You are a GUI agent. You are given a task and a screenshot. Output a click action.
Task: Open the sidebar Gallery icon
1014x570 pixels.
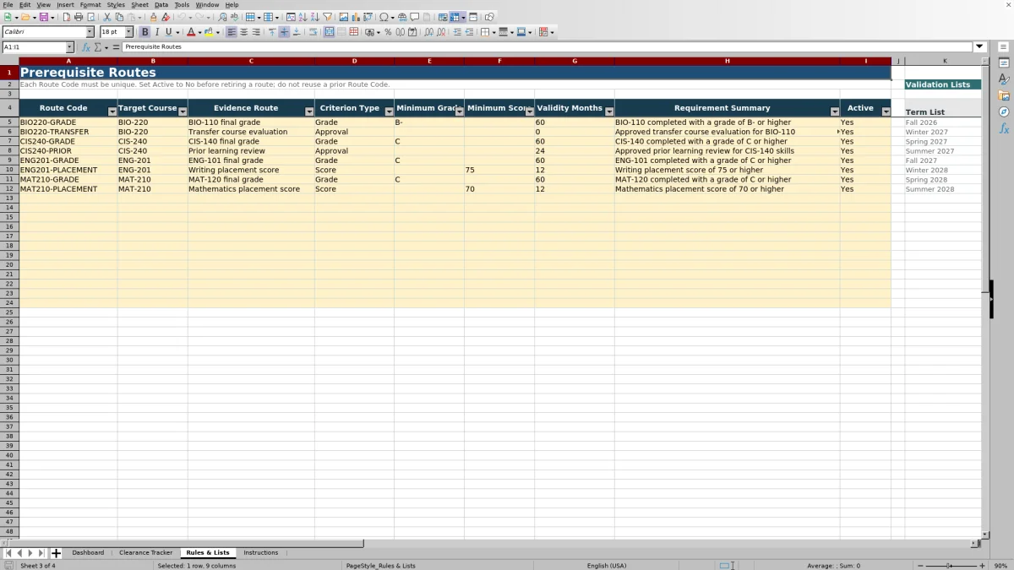tap(1004, 95)
